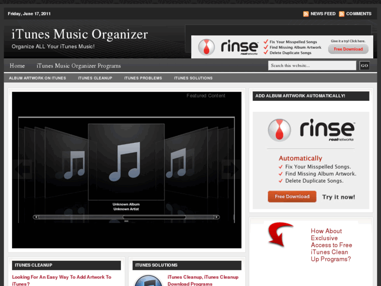Click the cover flow scrollbar right arrow

216,217
